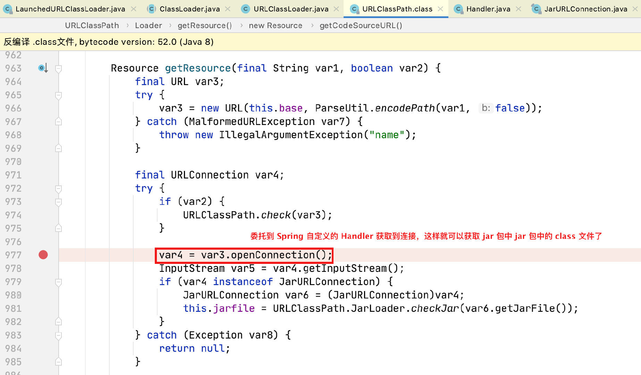This screenshot has width=641, height=375.
Task: Jump to getResource() breadcrumb item
Action: click(x=205, y=26)
